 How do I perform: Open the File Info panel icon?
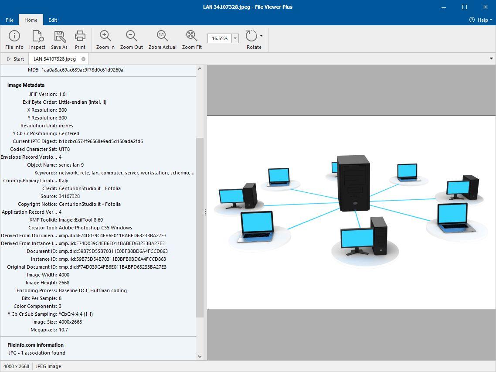click(14, 36)
